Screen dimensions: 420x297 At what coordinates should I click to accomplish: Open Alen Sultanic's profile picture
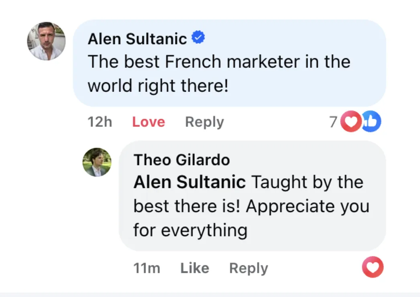(46, 41)
